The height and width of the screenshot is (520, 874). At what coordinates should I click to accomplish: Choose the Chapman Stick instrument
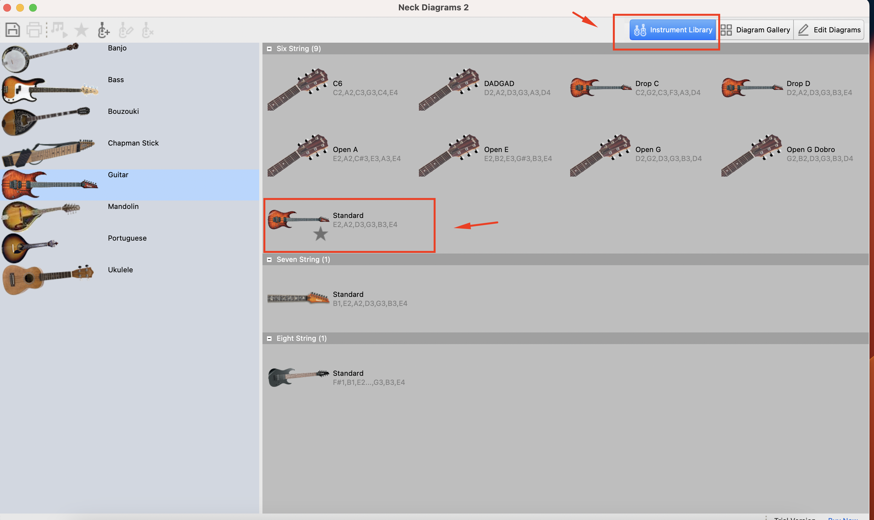130,153
